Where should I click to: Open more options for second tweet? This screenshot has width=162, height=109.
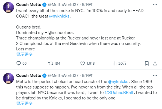tap(155, 76)
